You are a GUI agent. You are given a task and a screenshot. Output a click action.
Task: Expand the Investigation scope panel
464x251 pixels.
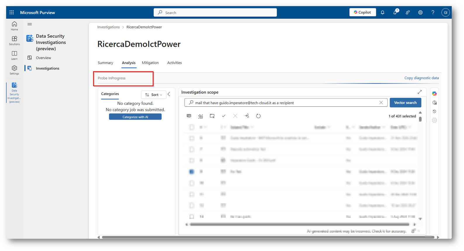click(420, 92)
